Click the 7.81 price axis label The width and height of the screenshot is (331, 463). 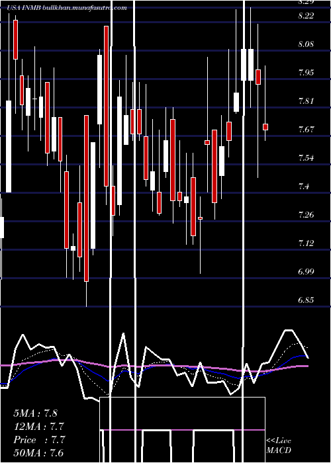306,101
